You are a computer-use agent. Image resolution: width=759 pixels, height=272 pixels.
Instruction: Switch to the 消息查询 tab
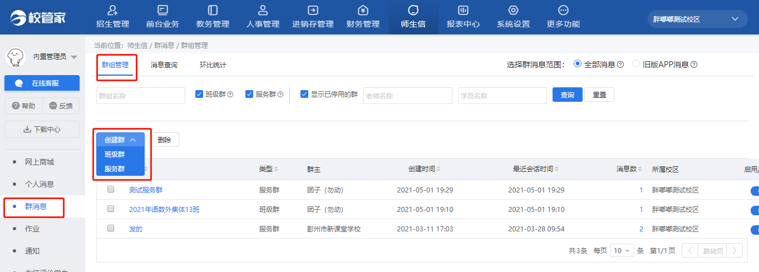[x=164, y=65]
